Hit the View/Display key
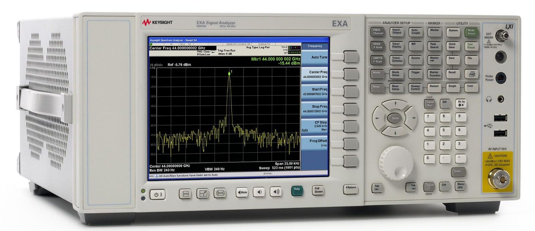The width and height of the screenshot is (535, 231). (396, 45)
